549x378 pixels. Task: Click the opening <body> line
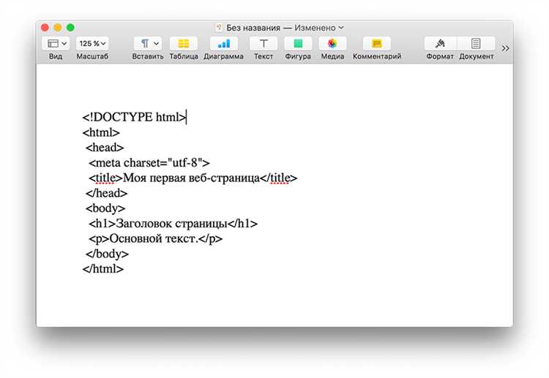(x=105, y=208)
